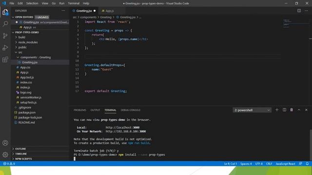This screenshot has height=175, width=312.
Task: Click the errors and warnings status indicator
Action: click(x=9, y=164)
